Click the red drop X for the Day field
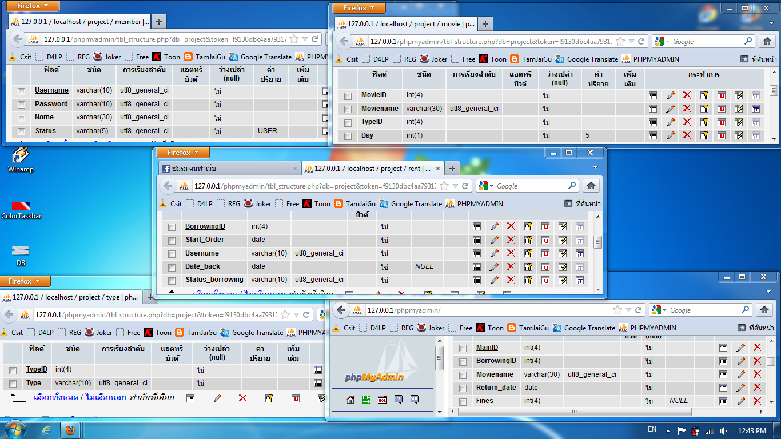Viewport: 781px width, 439px height. pyautogui.click(x=687, y=136)
